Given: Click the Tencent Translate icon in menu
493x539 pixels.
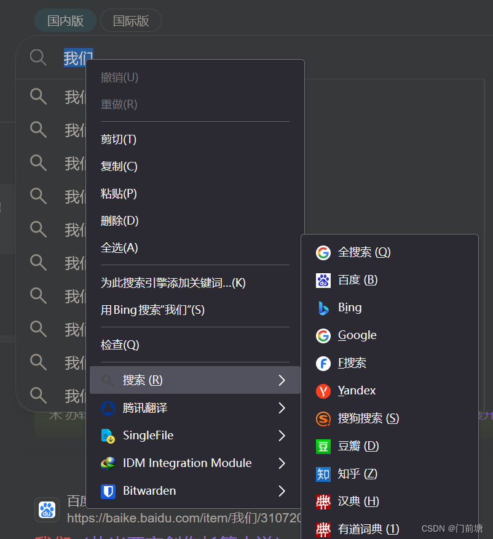Looking at the screenshot, I should (x=108, y=408).
